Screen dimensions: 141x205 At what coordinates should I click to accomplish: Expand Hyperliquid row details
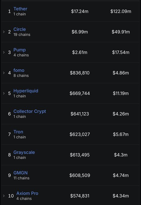(4, 93)
